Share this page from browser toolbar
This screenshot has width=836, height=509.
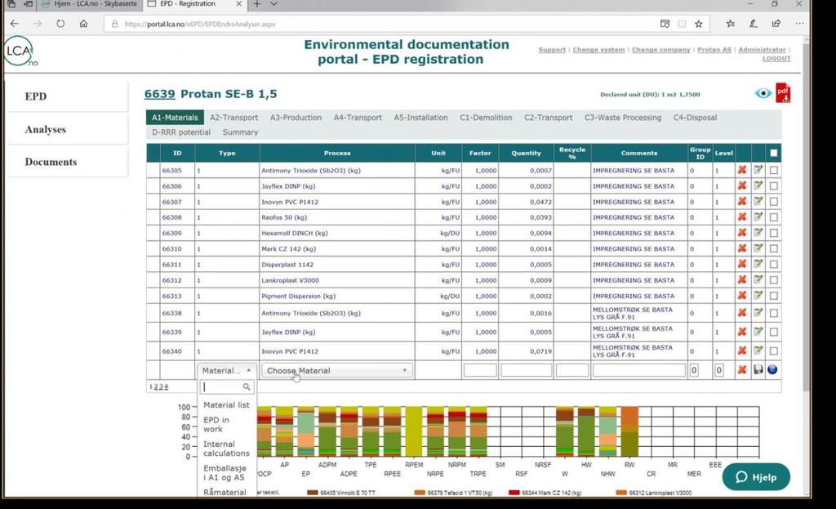(776, 24)
